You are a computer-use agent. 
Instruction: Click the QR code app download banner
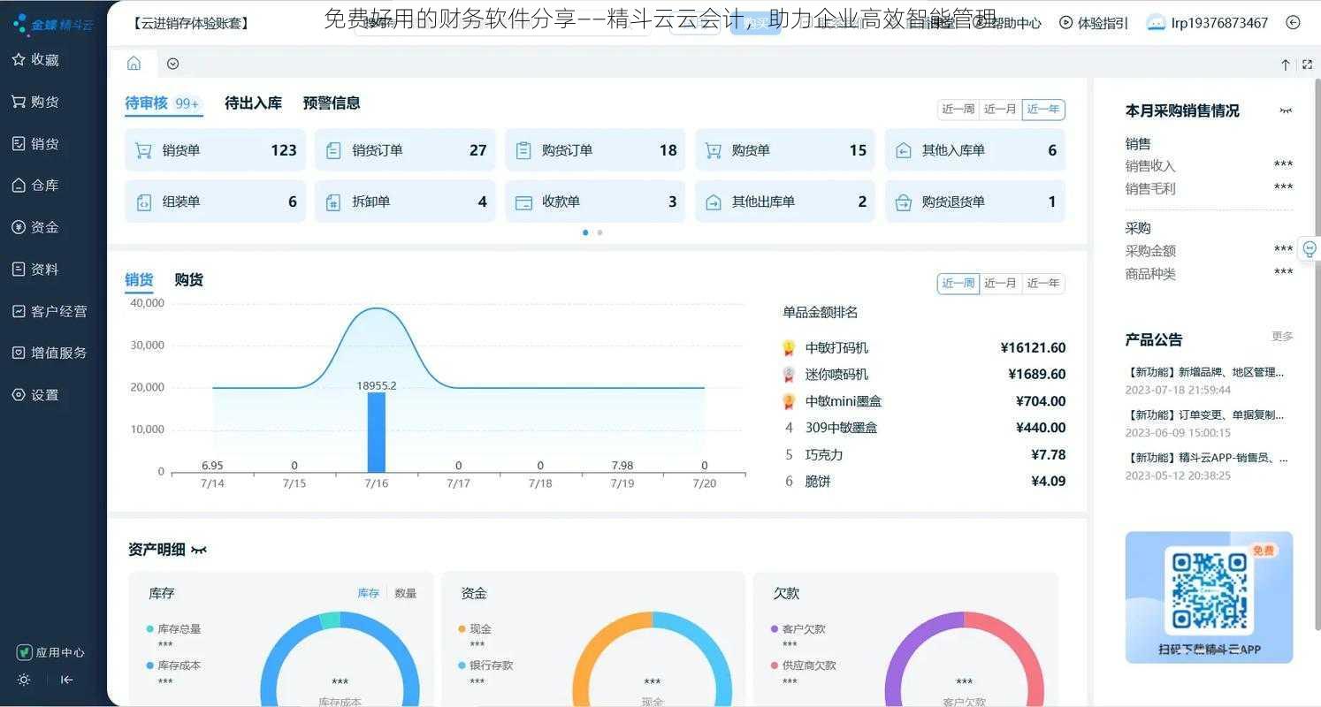(1209, 597)
